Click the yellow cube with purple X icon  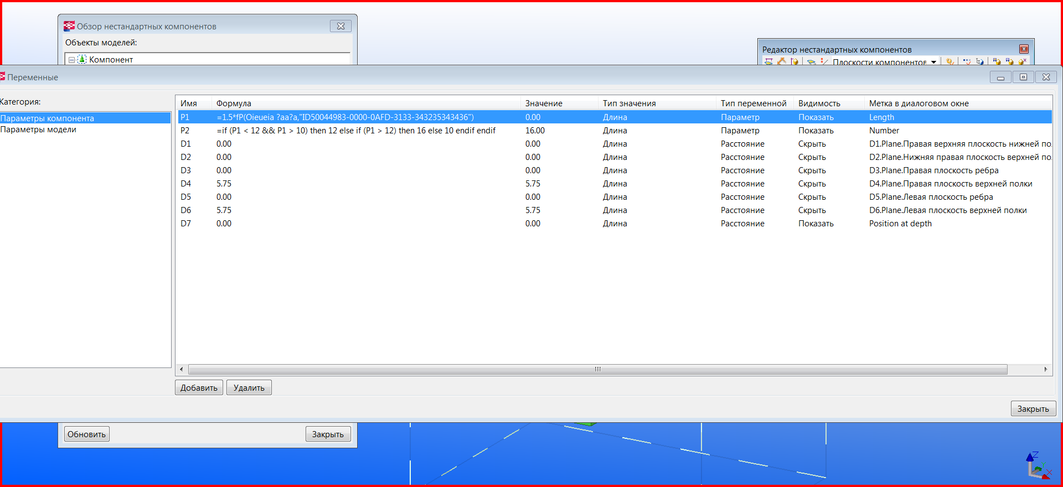click(x=1022, y=61)
